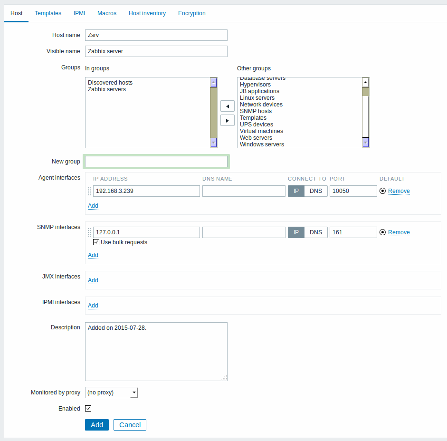Screen dimensions: 447x441
Task: Click Other groups scrollbar up arrow
Action: point(365,82)
